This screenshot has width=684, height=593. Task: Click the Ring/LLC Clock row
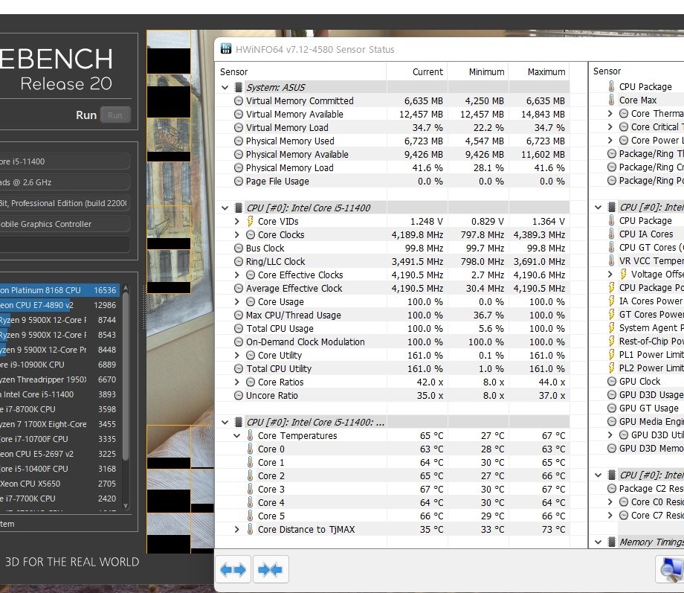[x=393, y=262]
